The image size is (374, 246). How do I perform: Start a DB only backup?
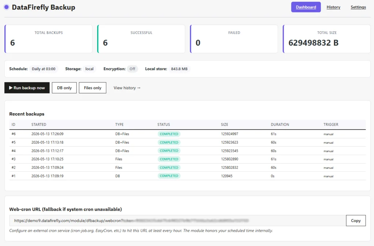pos(64,88)
